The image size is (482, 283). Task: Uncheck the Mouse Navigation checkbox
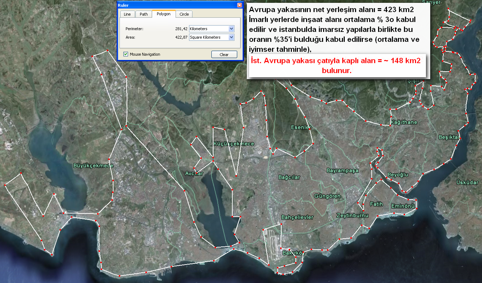(x=126, y=54)
